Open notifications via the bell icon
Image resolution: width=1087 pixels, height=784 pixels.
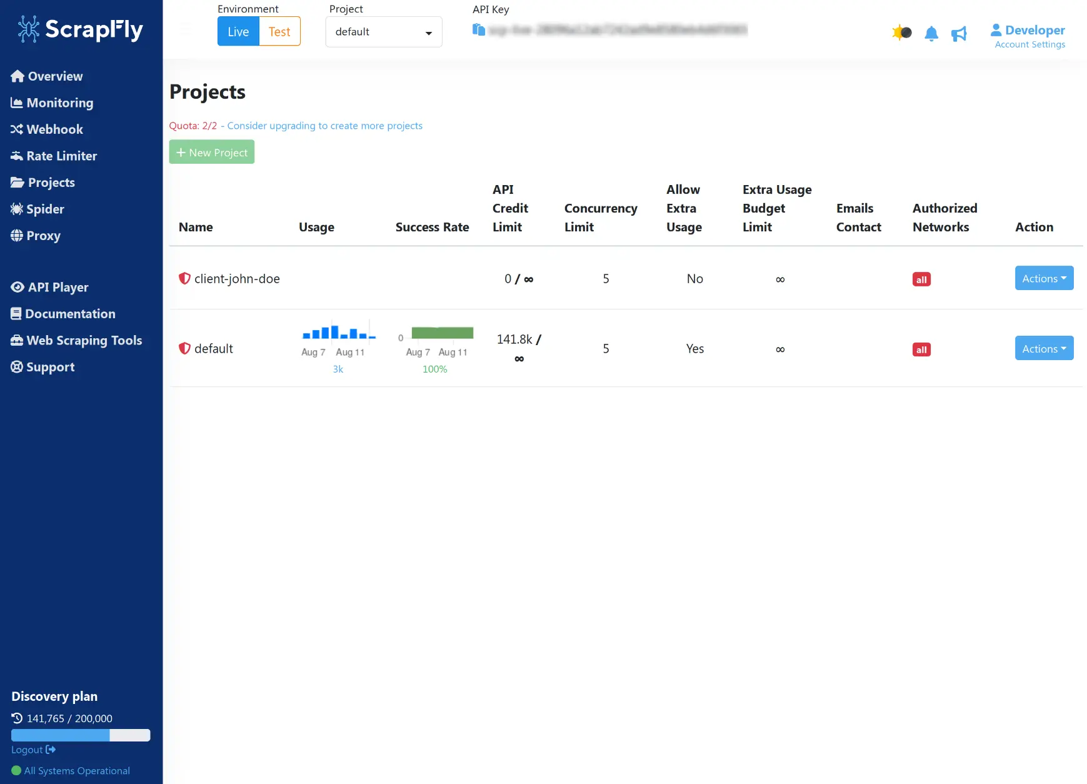tap(931, 33)
